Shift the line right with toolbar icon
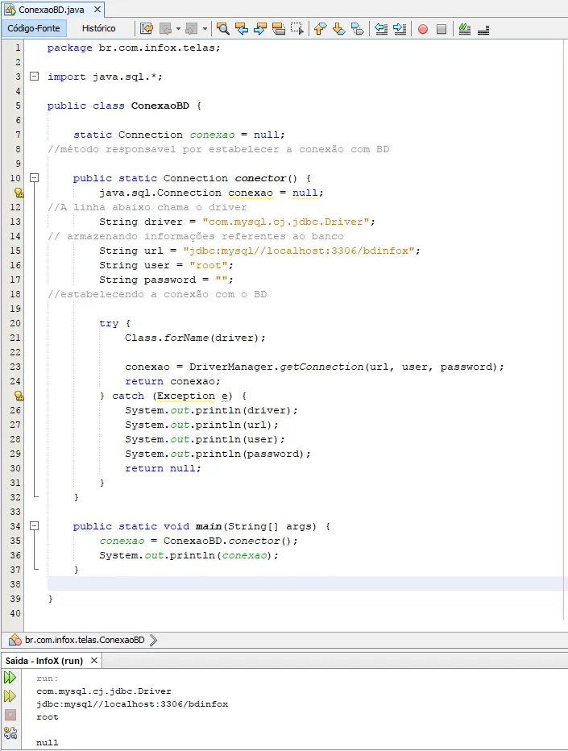Screen dimensions: 568x751 400,29
